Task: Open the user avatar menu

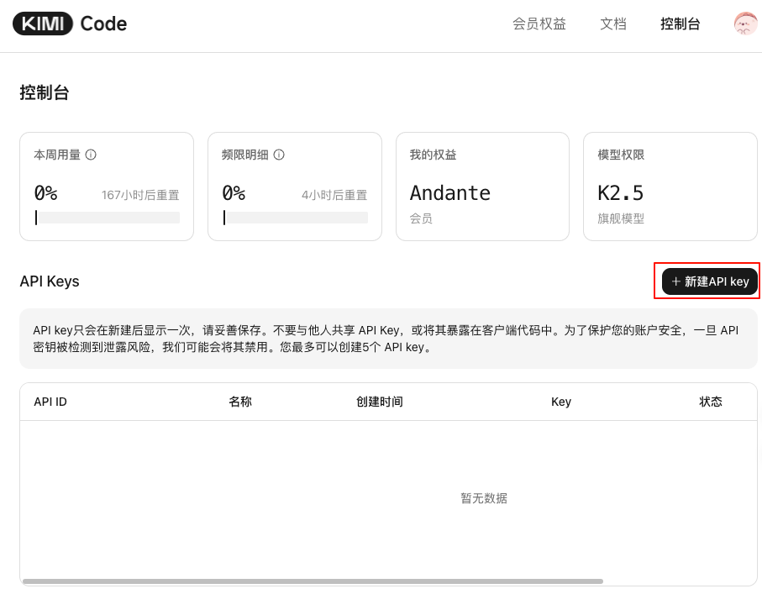Action: tap(745, 24)
